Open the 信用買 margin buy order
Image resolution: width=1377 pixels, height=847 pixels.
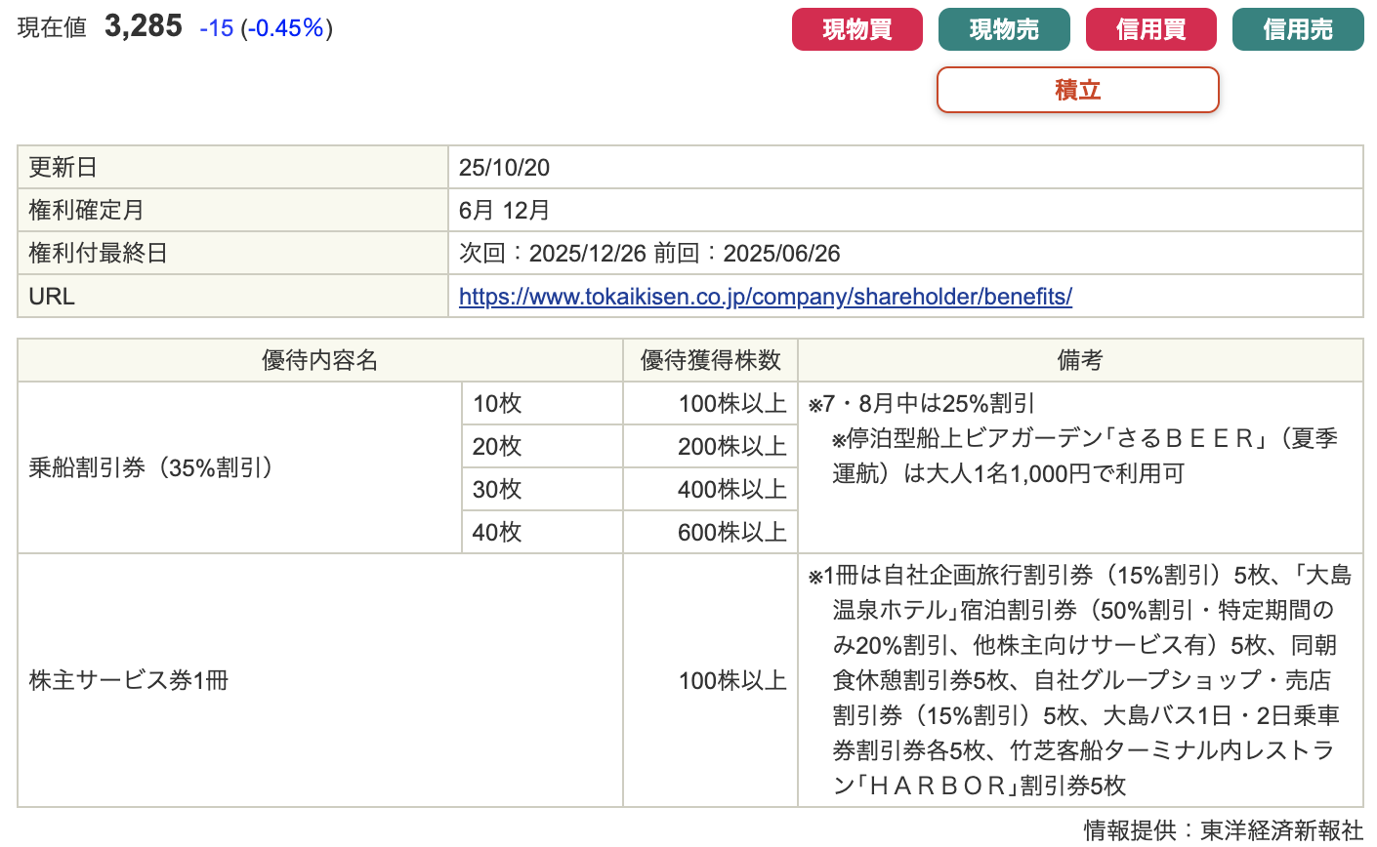(x=1150, y=29)
